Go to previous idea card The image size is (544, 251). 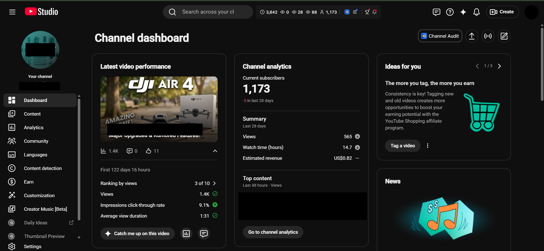pos(477,66)
